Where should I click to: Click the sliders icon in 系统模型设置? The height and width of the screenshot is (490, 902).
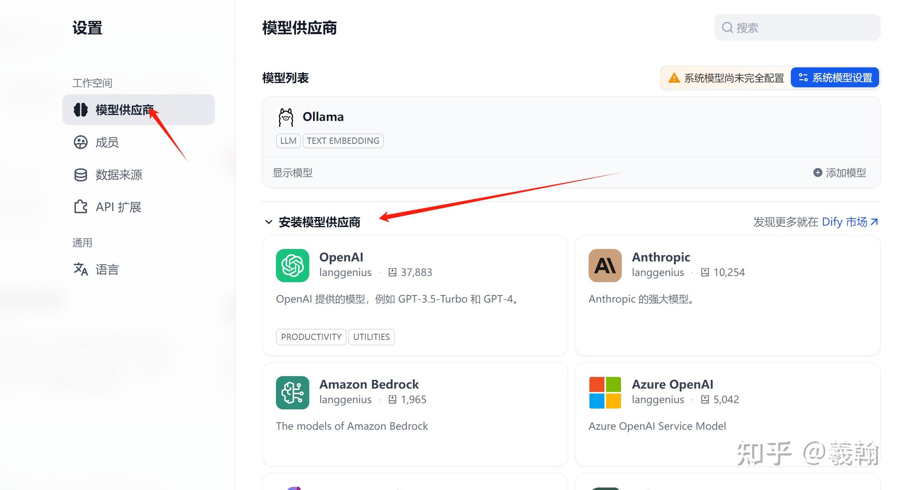pos(803,78)
